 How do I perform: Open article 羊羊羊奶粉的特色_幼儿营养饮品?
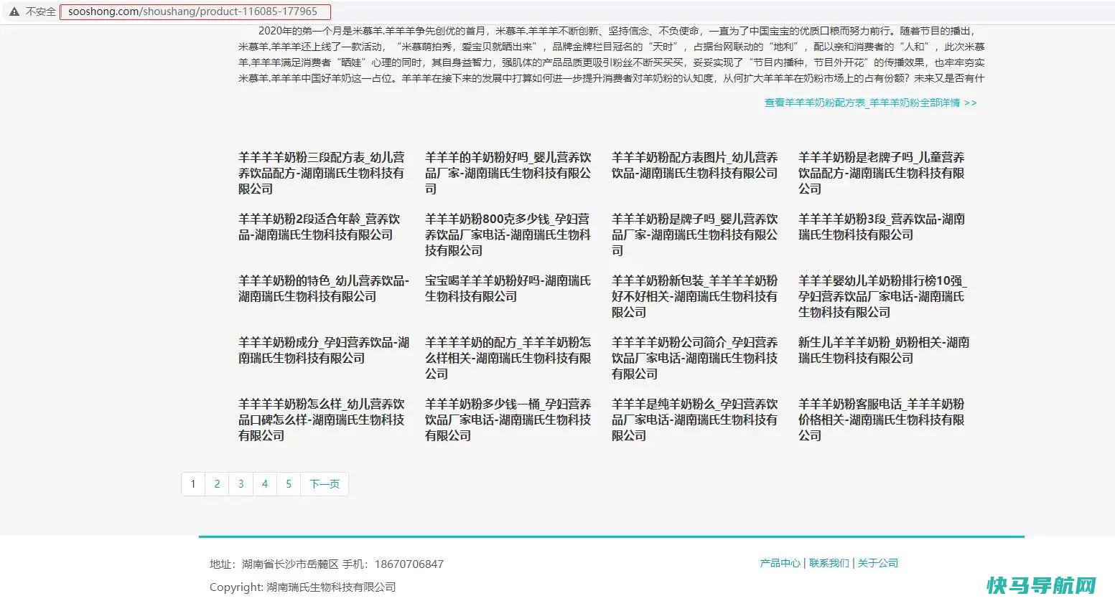324,288
